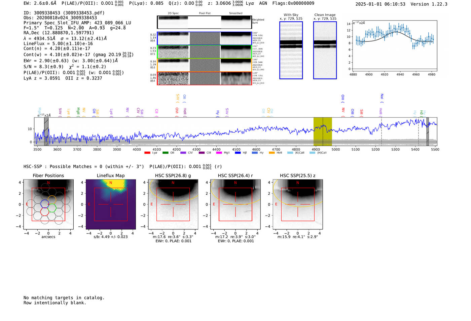Image resolution: width=471 pixels, height=321 pixels.
Task: Open the Clean Image cutout
Action: 325,50
